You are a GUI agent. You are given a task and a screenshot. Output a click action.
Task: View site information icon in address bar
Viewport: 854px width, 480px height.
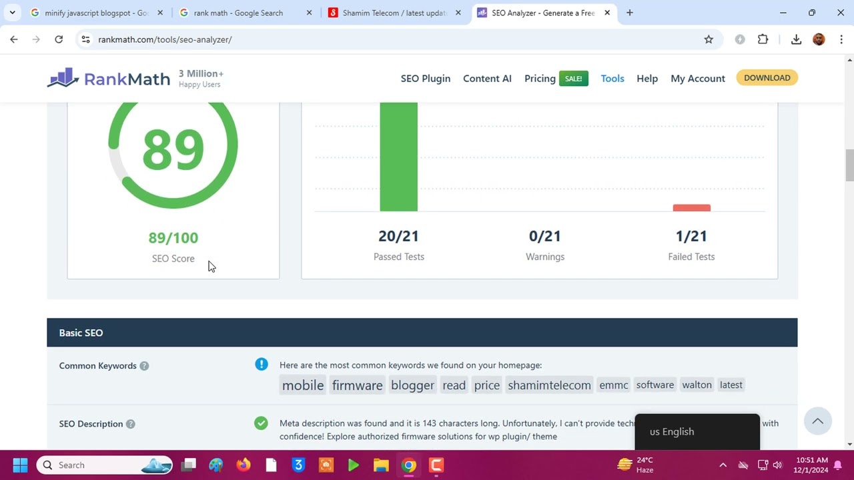(x=85, y=39)
